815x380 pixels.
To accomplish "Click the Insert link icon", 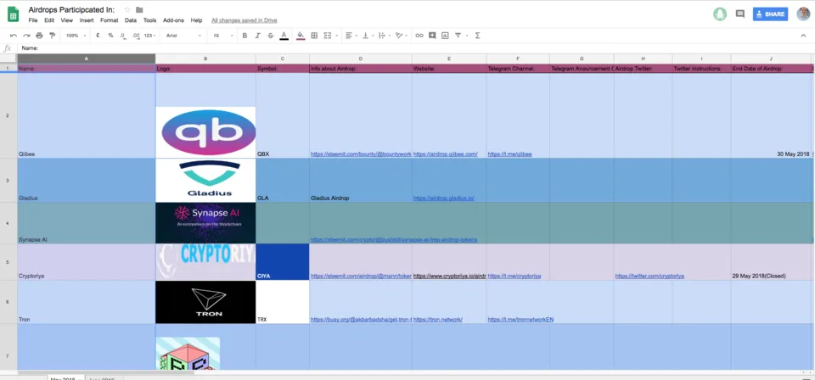I will 419,36.
